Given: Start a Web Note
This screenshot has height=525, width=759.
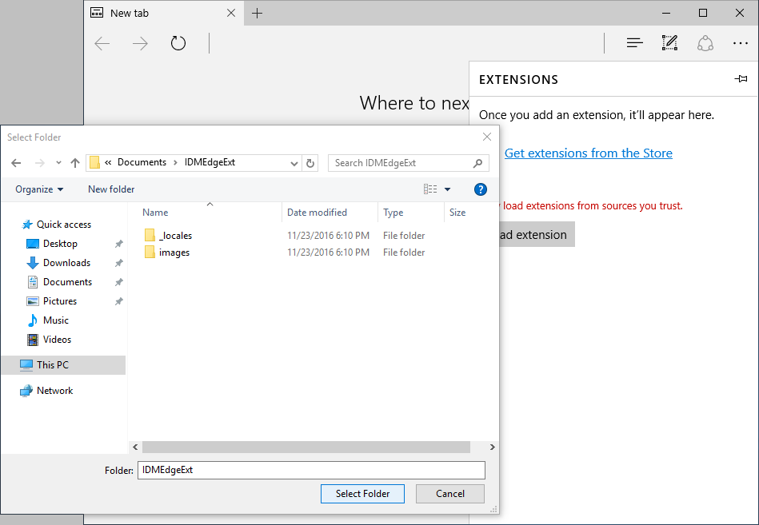Looking at the screenshot, I should click(x=669, y=42).
